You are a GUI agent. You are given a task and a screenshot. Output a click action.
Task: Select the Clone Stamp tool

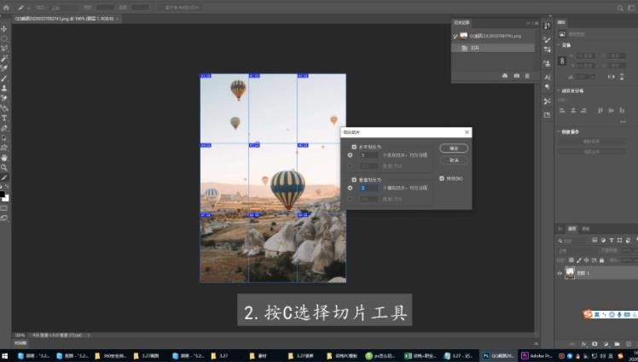click(x=4, y=88)
